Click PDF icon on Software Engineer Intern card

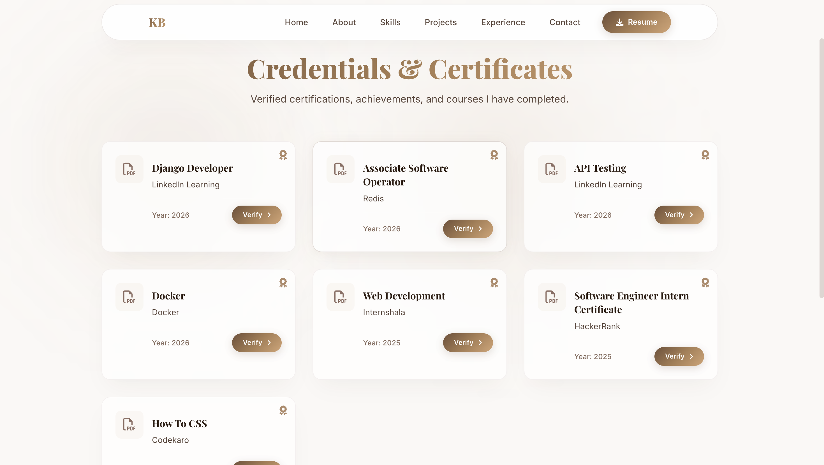[552, 297]
